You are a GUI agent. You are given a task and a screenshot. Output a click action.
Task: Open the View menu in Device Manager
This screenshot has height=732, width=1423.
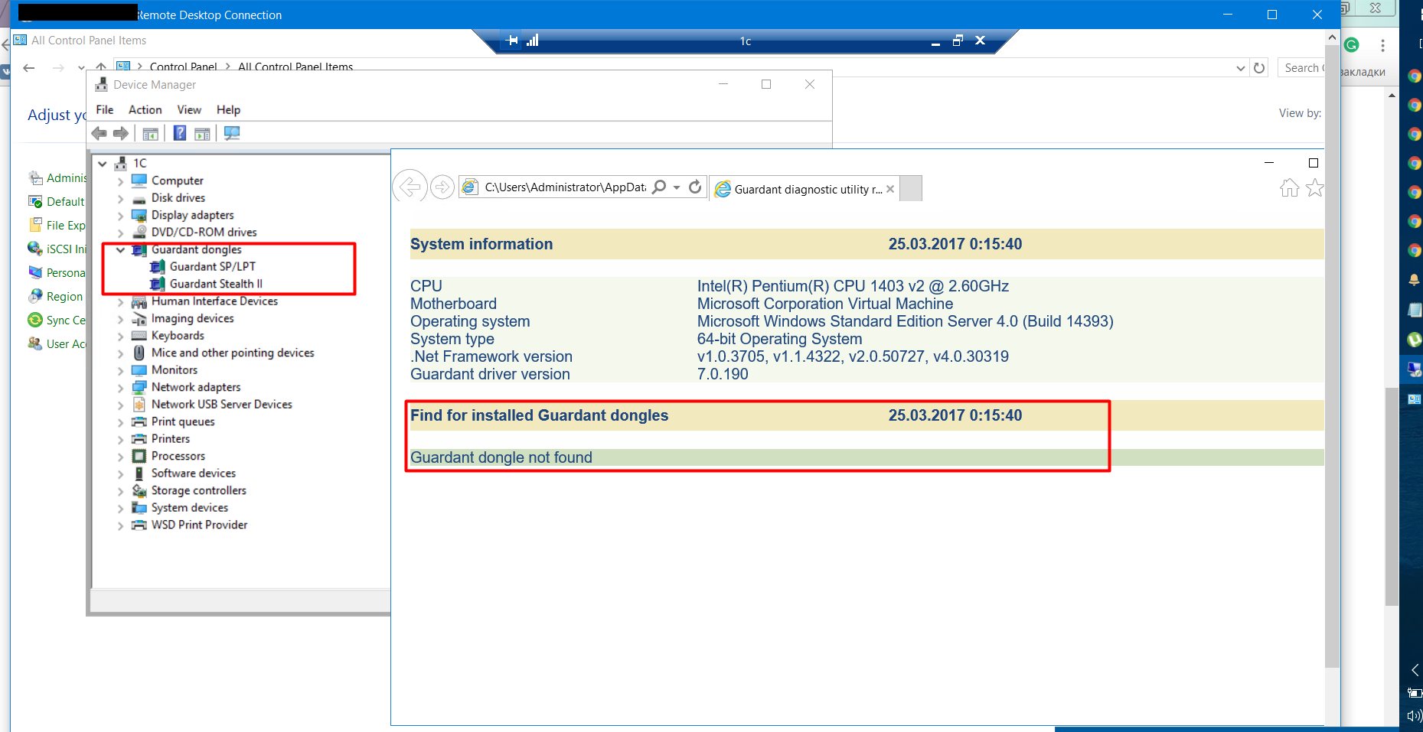[x=189, y=110]
